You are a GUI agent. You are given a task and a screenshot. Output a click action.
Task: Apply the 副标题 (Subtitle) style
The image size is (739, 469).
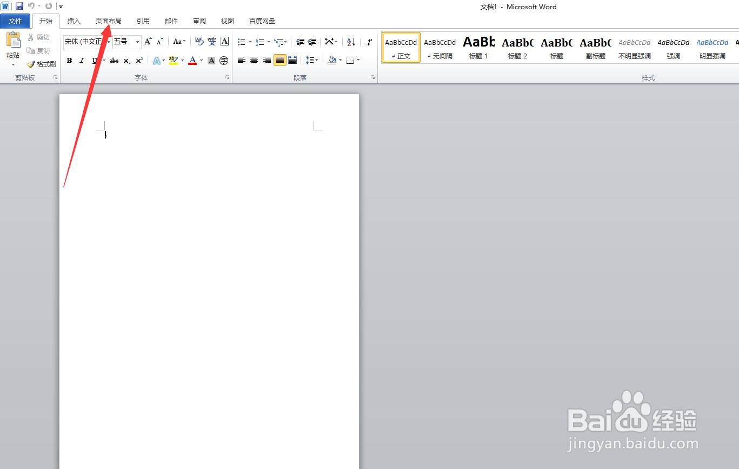pyautogui.click(x=596, y=48)
